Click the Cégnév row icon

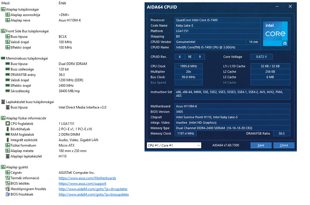(8, 172)
